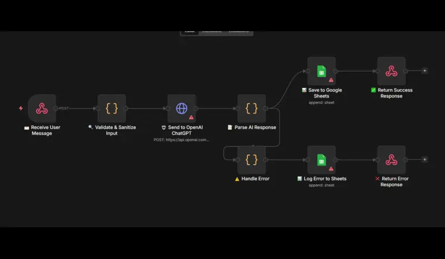Click the "Save to Google Sheets" label
Viewport: 445px width, 259px height.
(322, 93)
